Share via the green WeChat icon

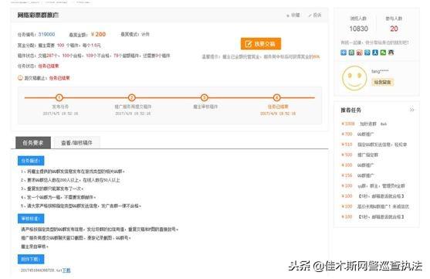(x=383, y=53)
